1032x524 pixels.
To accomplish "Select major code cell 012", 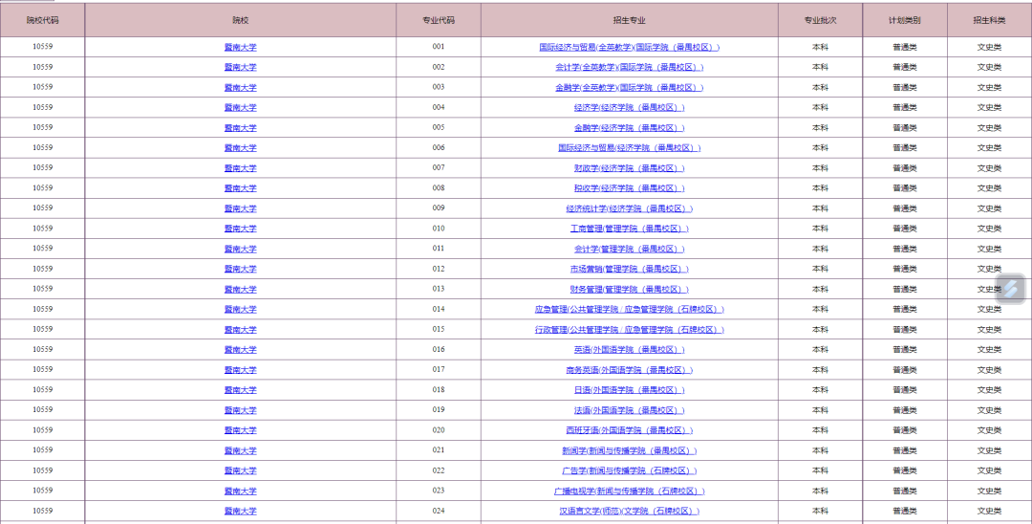I will click(x=439, y=269).
